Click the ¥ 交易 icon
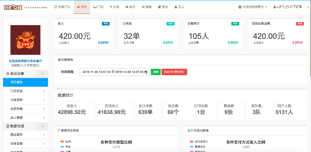Viewport: 311px width, 152px height. (x=111, y=7)
